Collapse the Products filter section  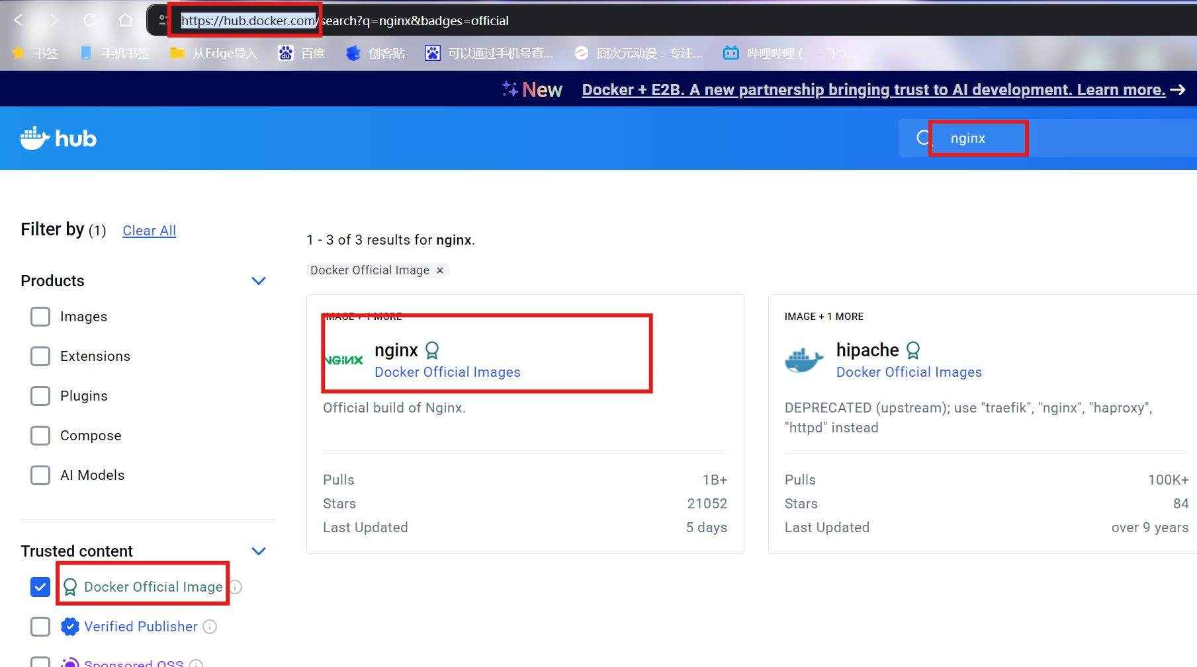coord(259,281)
